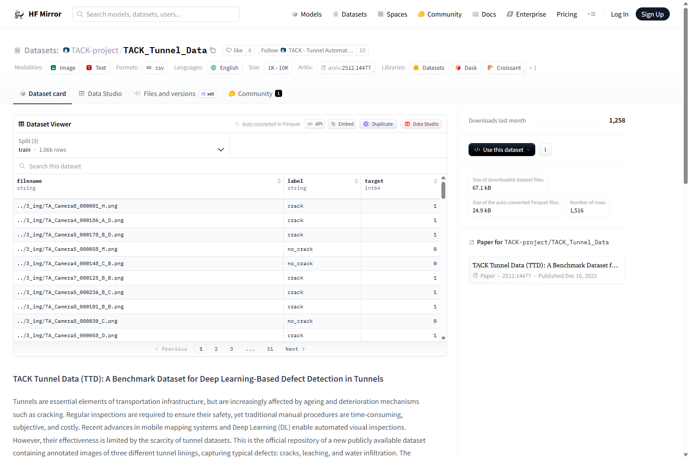Sort by label column sort icon
The image size is (689, 458).
point(356,181)
